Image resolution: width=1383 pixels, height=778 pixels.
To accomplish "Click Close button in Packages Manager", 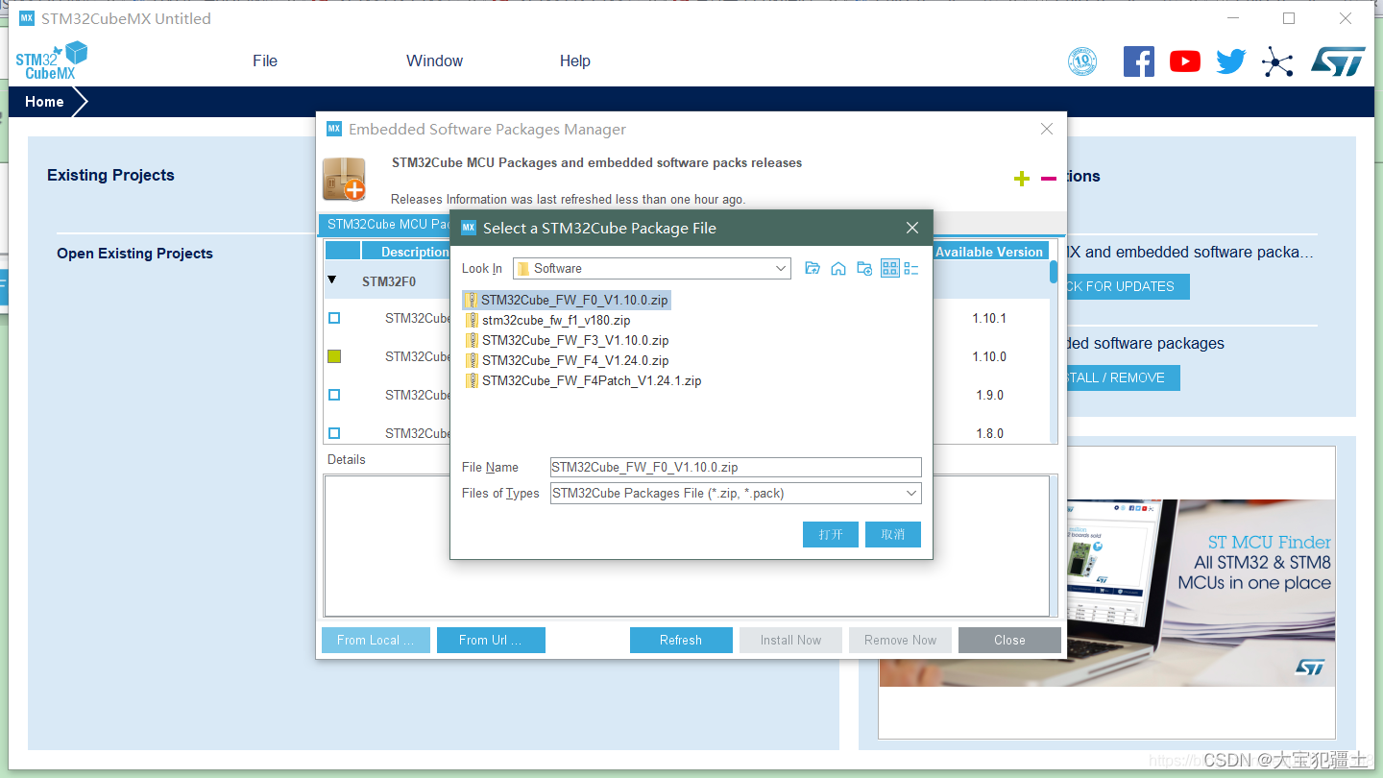I will (1009, 641).
